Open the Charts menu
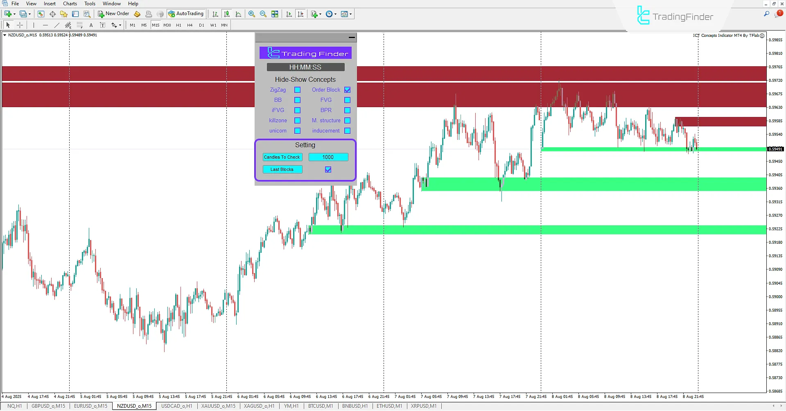The width and height of the screenshot is (786, 411). pos(70,4)
